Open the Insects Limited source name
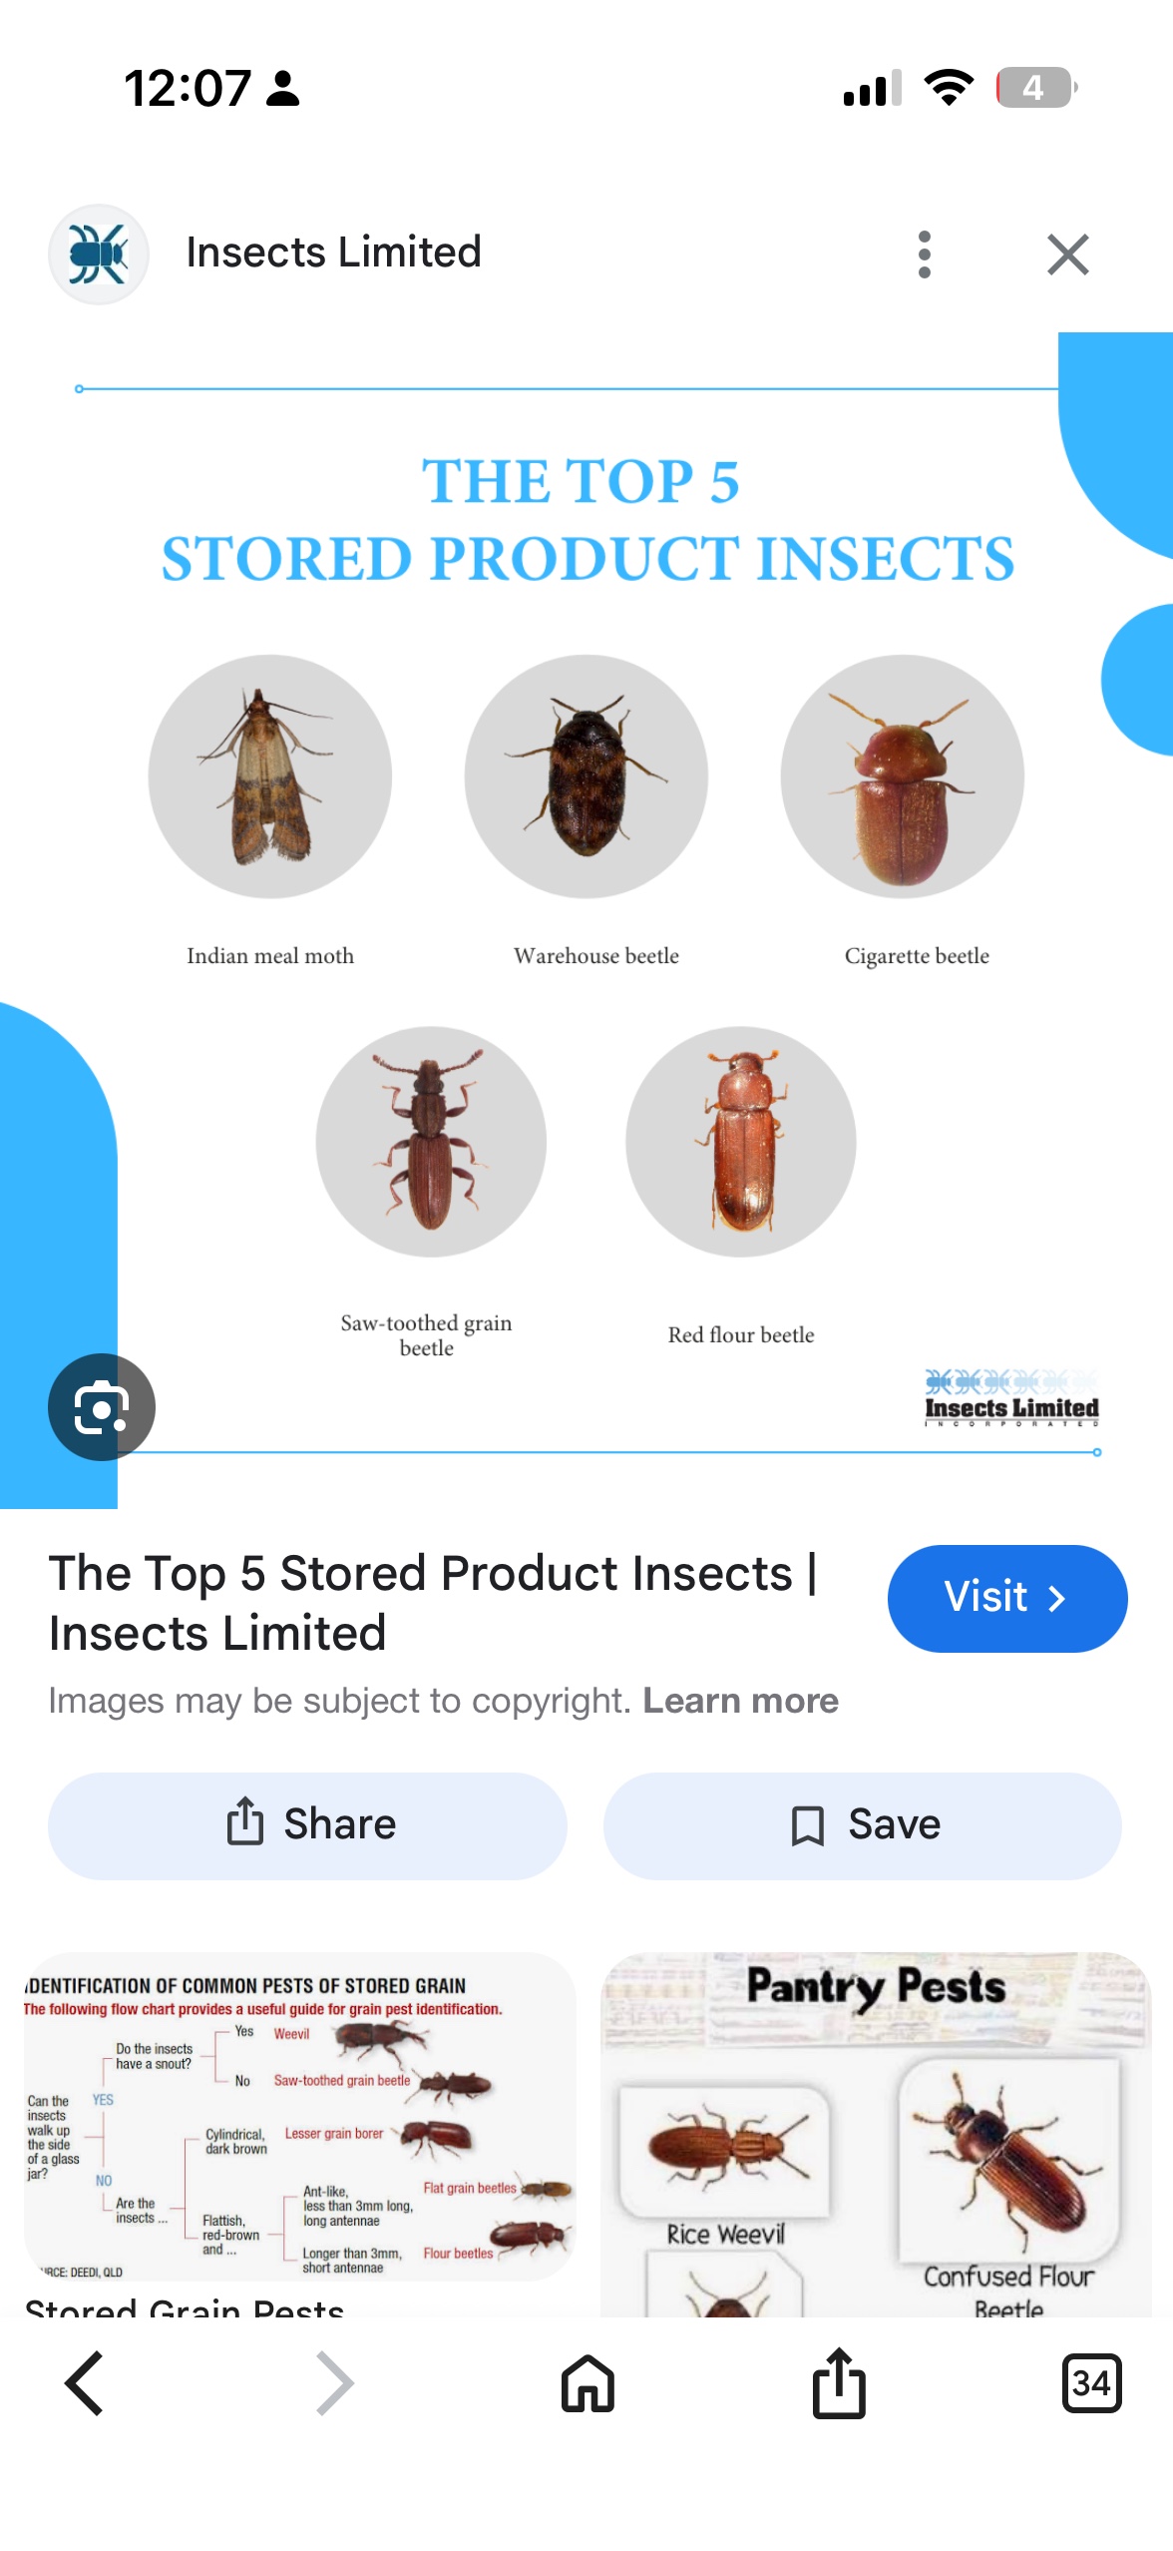Screen dimensions: 1173x2551 pos(334,253)
